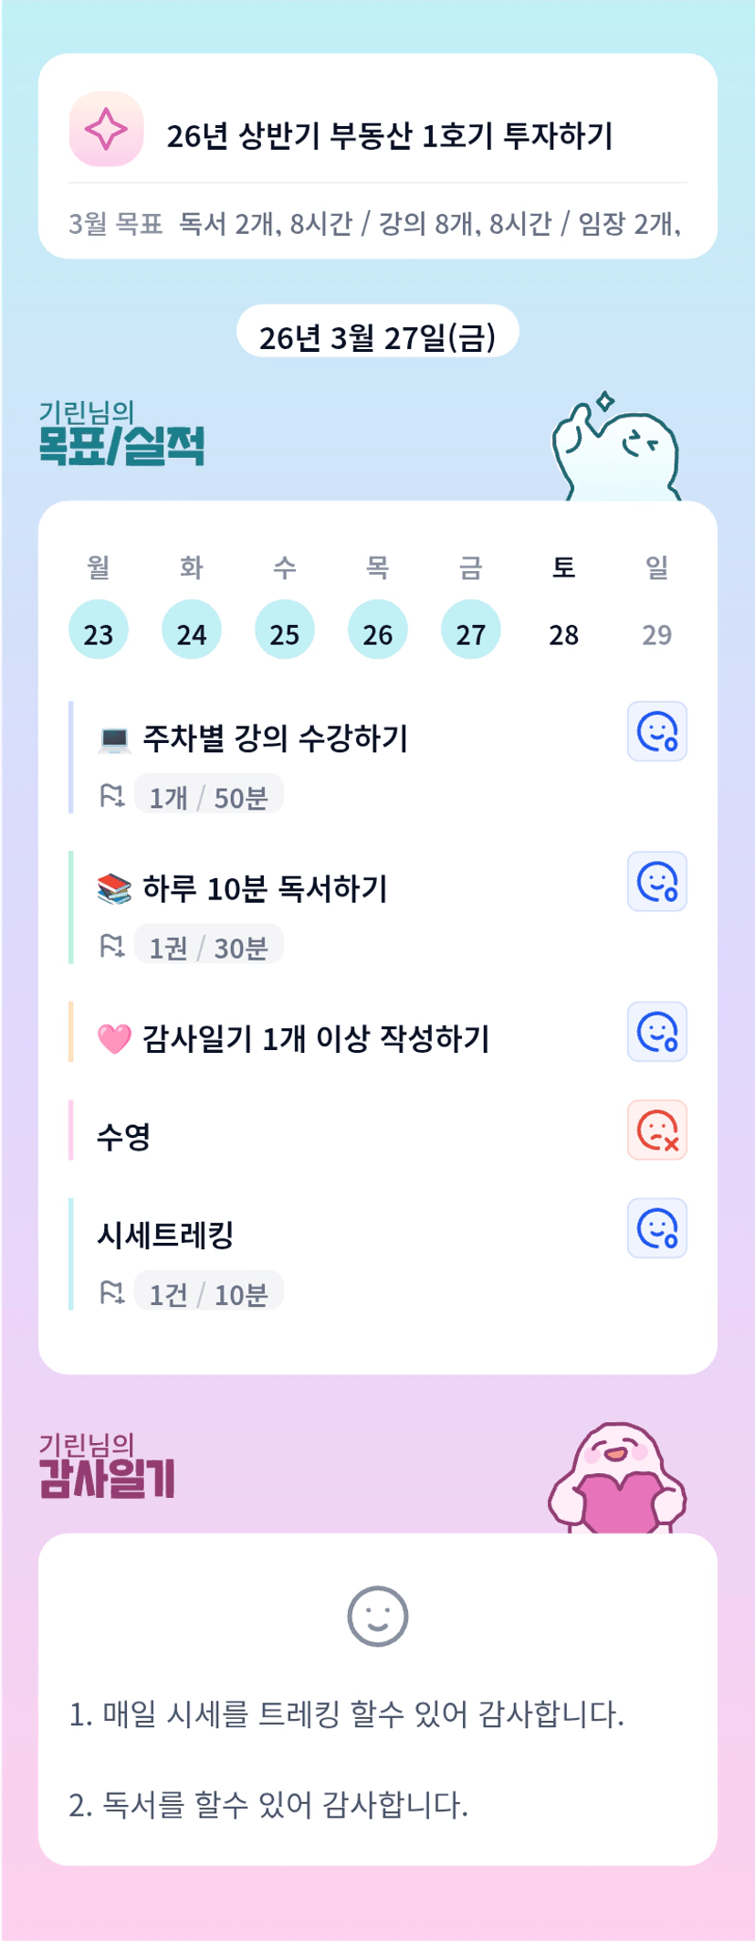Click the flag icon under 주차별 강의
Viewport: 755px width, 1942px height.
tap(111, 796)
